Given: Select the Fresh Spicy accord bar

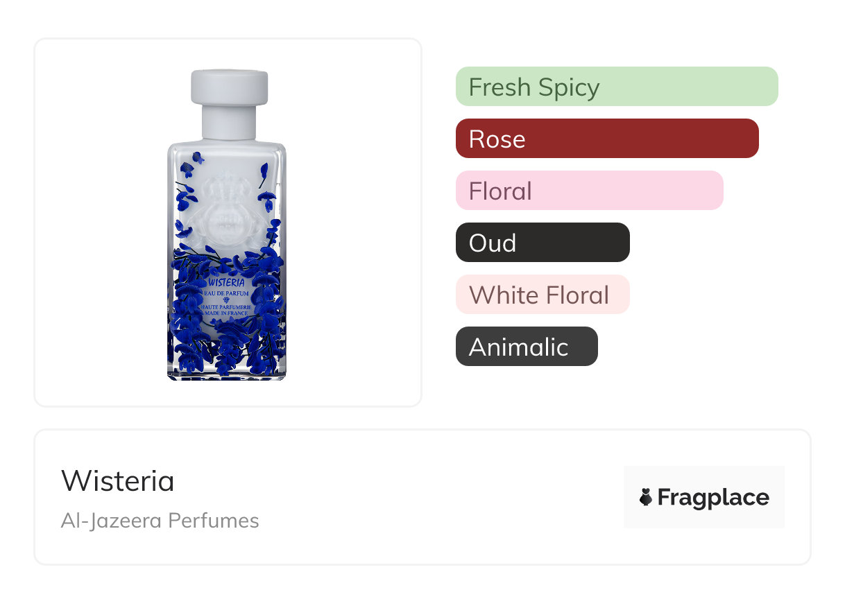Looking at the screenshot, I should click(x=617, y=87).
